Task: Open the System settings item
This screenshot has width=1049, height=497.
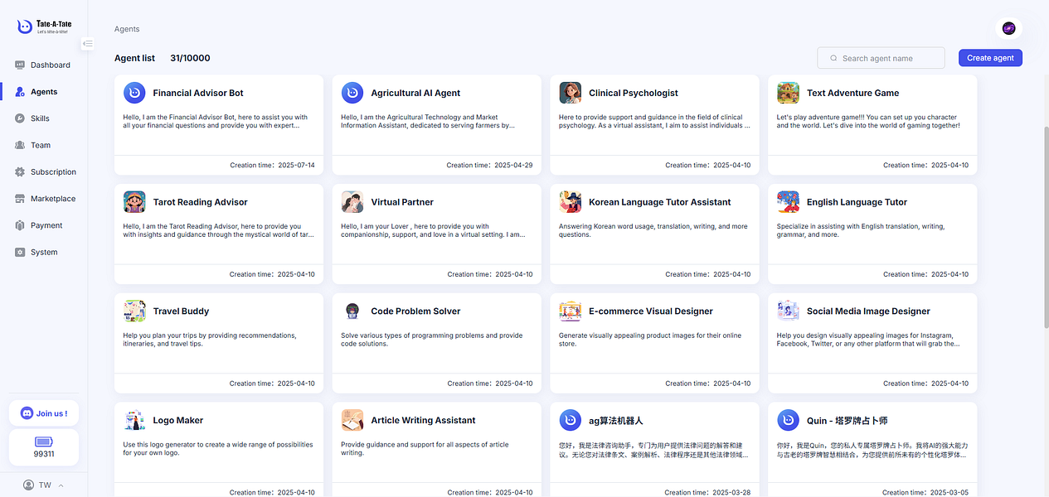Action: tap(44, 252)
